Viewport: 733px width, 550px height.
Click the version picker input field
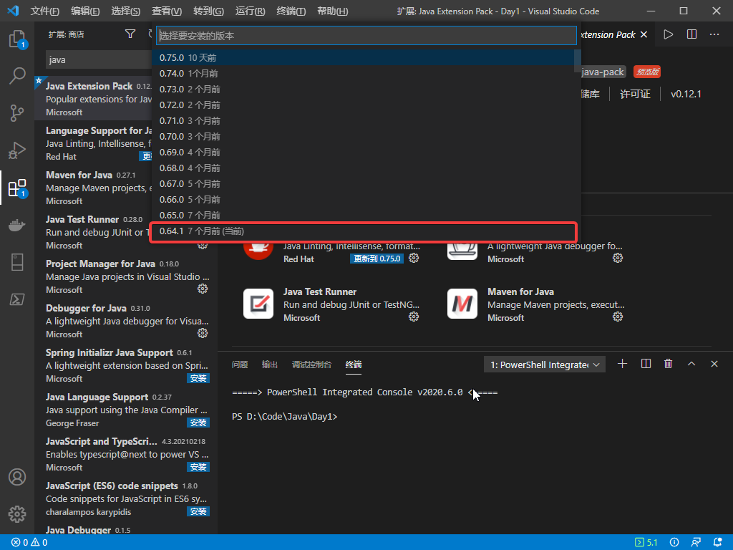(x=366, y=36)
